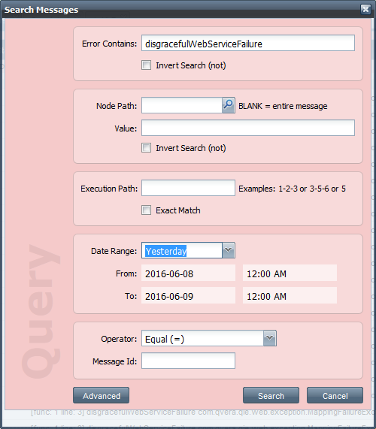Cancel the message search
This screenshot has width=376, height=429.
click(335, 395)
